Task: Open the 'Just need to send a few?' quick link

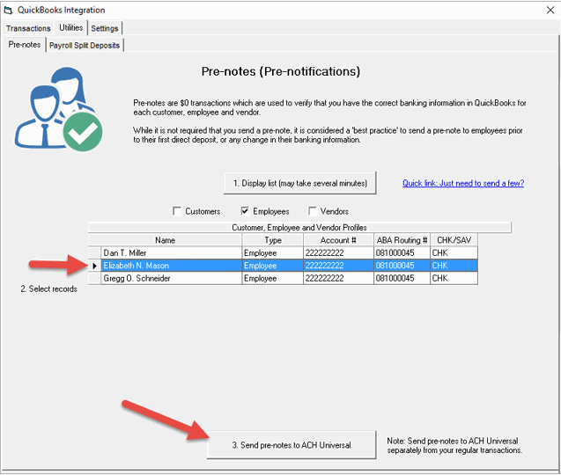Action: point(463,183)
